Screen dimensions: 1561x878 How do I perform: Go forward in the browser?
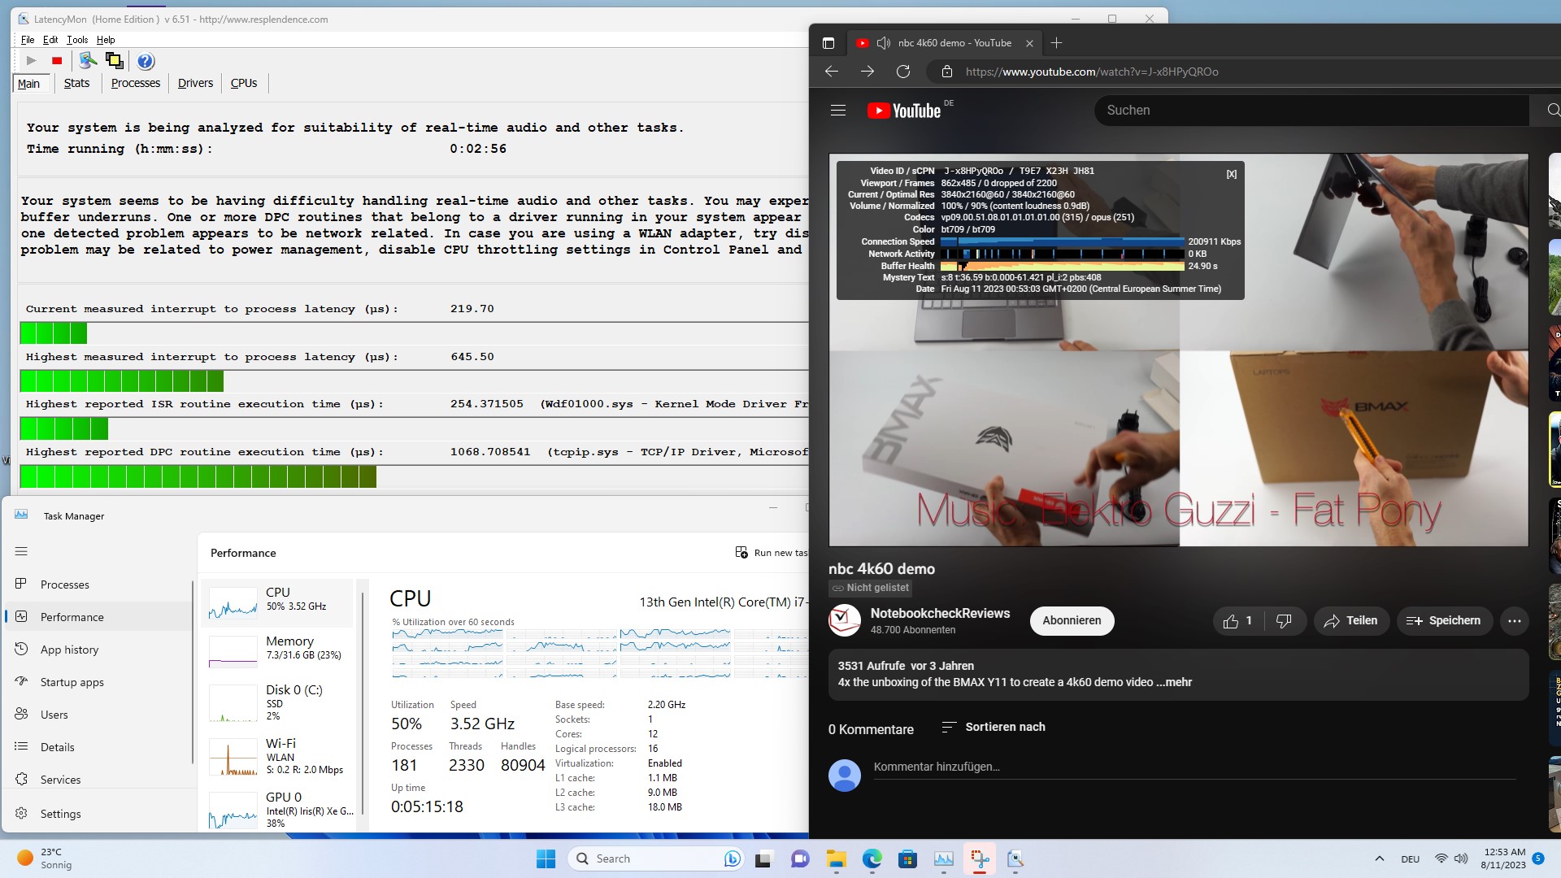pos(867,72)
